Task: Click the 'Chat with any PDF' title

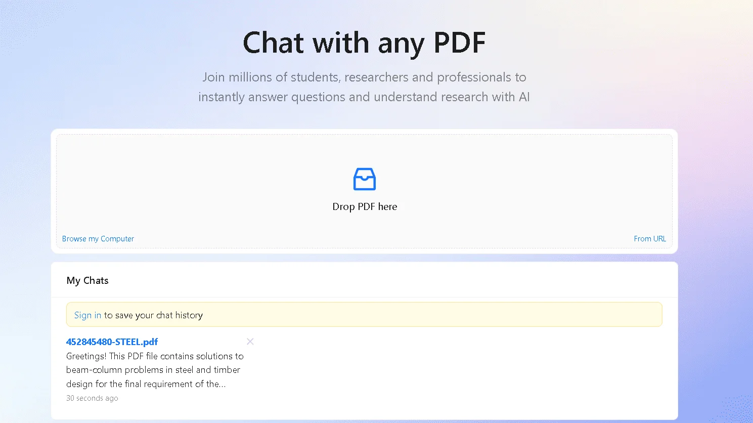Action: click(364, 43)
